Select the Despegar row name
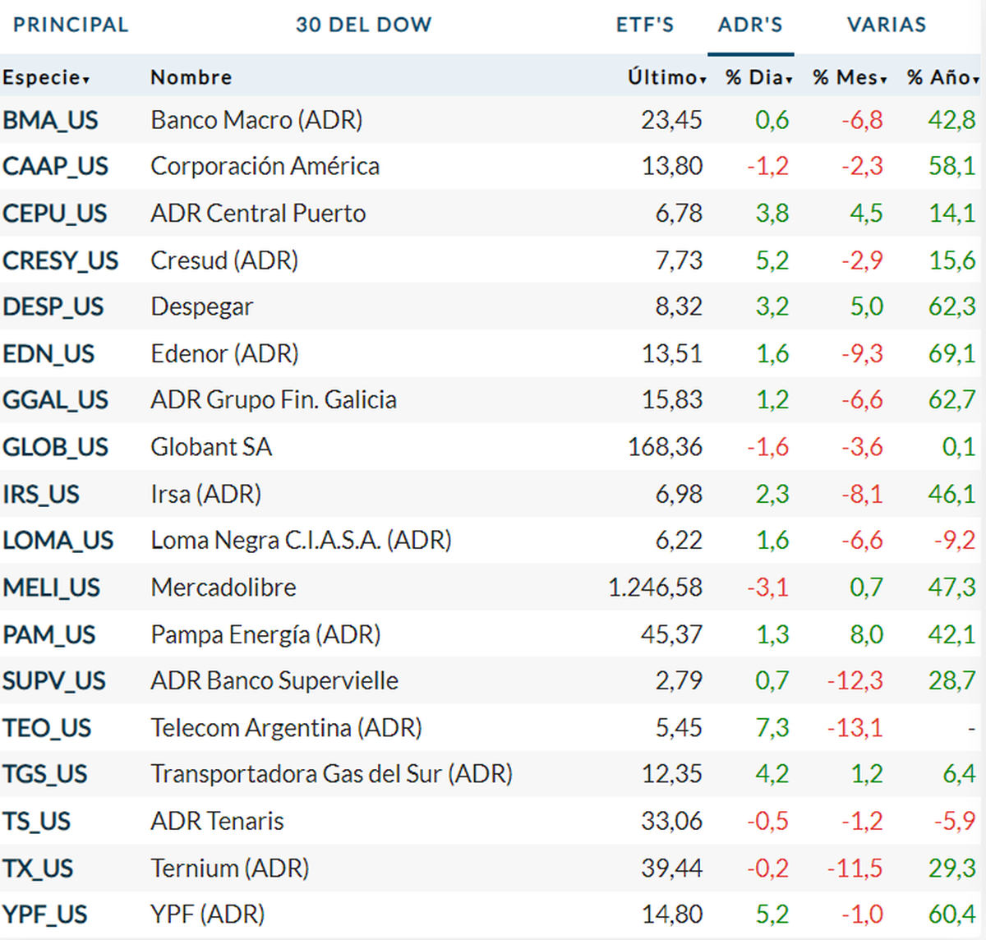 [201, 306]
